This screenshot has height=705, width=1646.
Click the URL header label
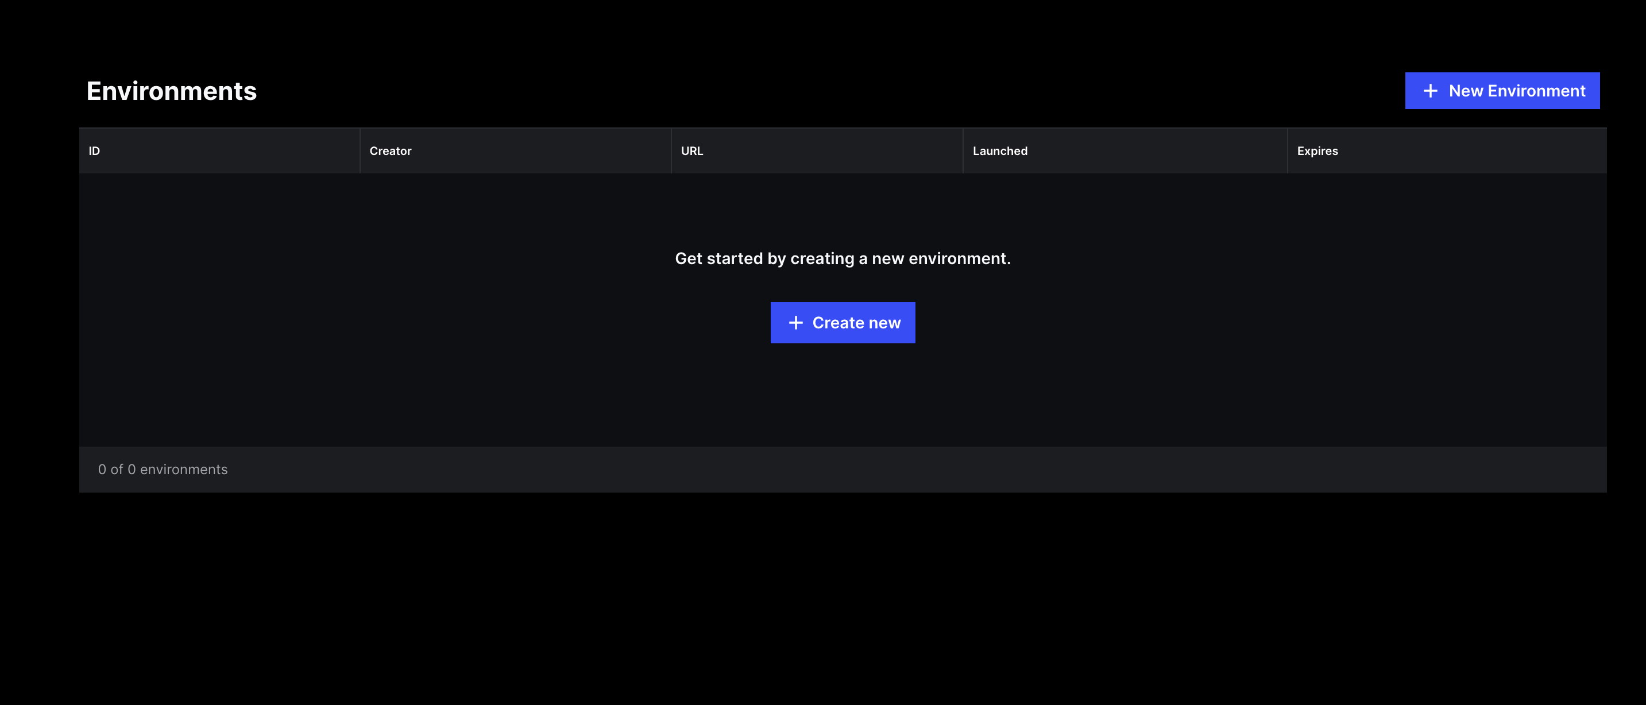692,151
